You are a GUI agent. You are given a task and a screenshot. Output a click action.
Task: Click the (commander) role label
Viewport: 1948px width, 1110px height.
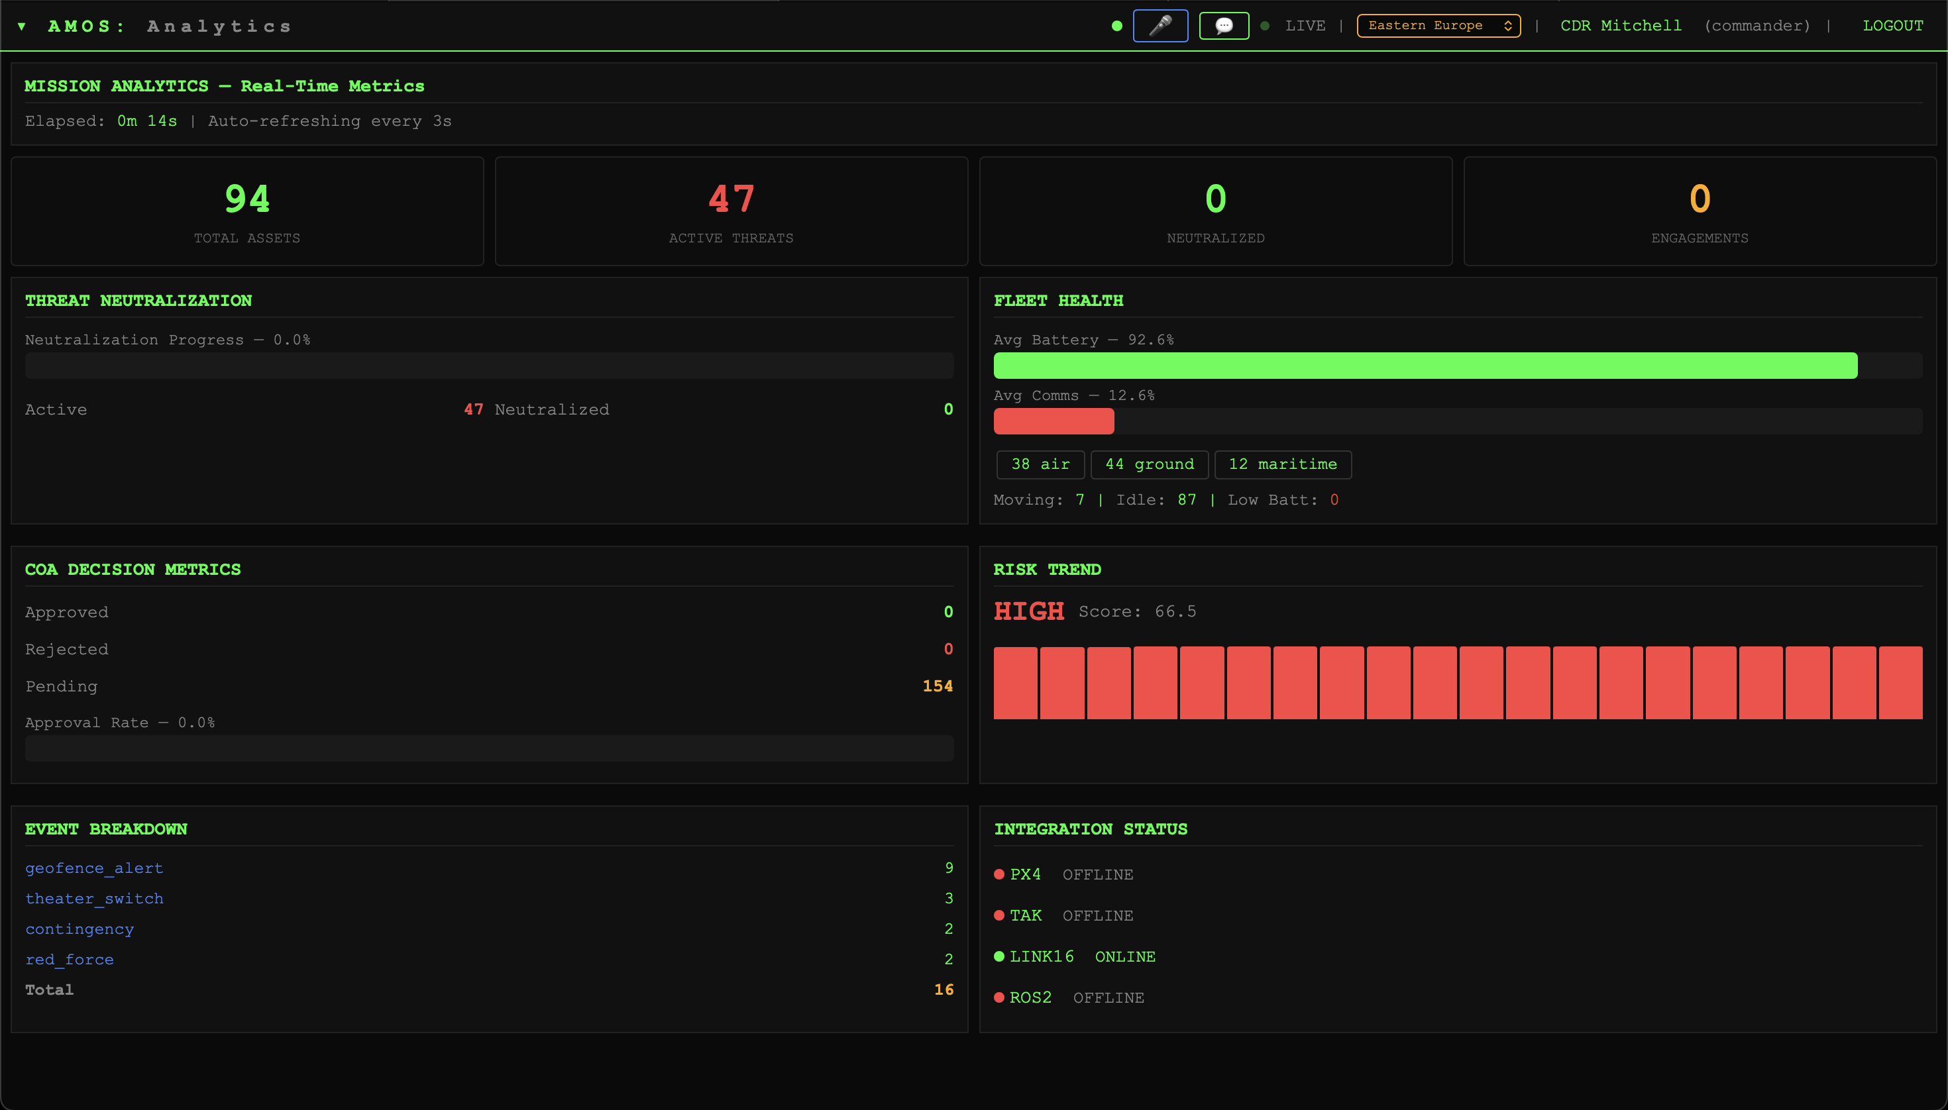[1757, 26]
